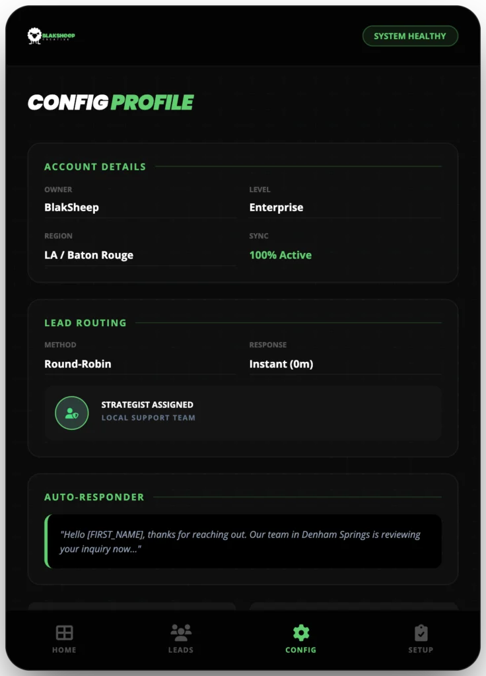This screenshot has width=486, height=676.
Task: Open the Setup clipboard icon
Action: 421,631
